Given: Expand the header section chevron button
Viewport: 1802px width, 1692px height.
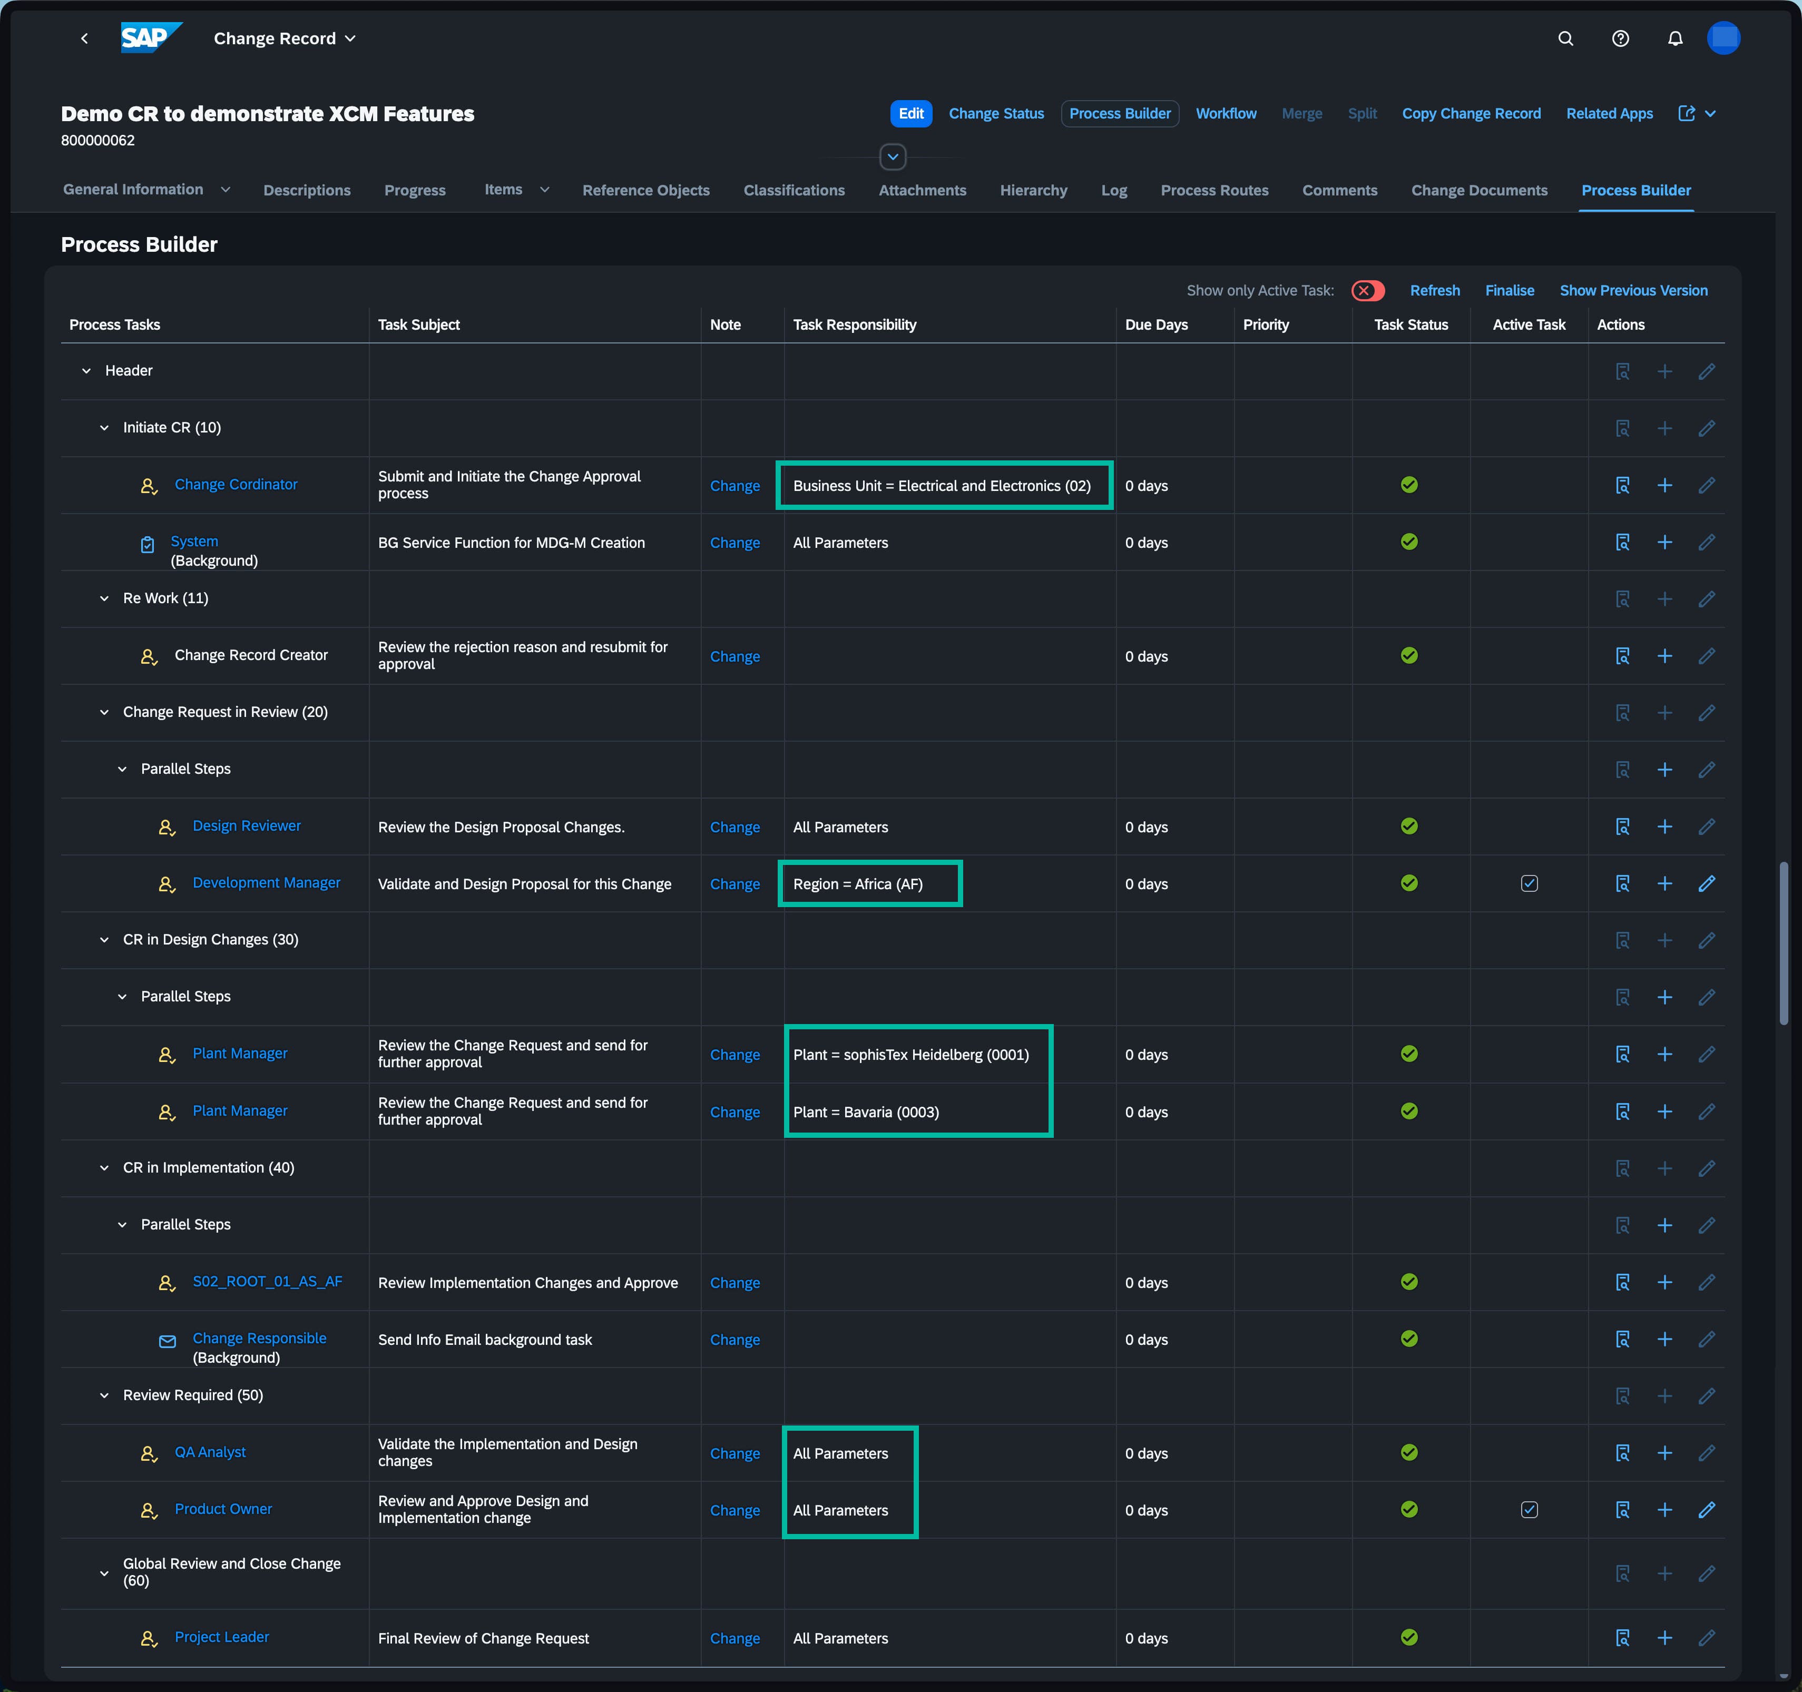Looking at the screenshot, I should tap(893, 157).
